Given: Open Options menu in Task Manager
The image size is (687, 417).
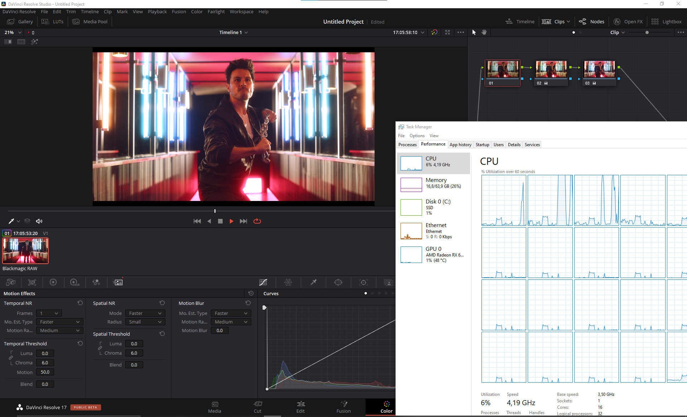Looking at the screenshot, I should (417, 136).
